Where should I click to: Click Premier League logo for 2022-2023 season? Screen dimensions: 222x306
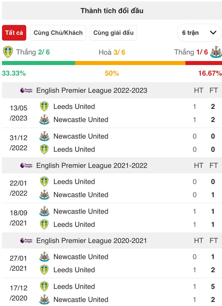pos(26,90)
